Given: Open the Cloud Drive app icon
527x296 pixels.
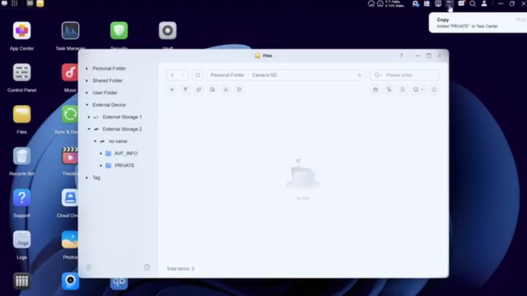Looking at the screenshot, I should [70, 198].
